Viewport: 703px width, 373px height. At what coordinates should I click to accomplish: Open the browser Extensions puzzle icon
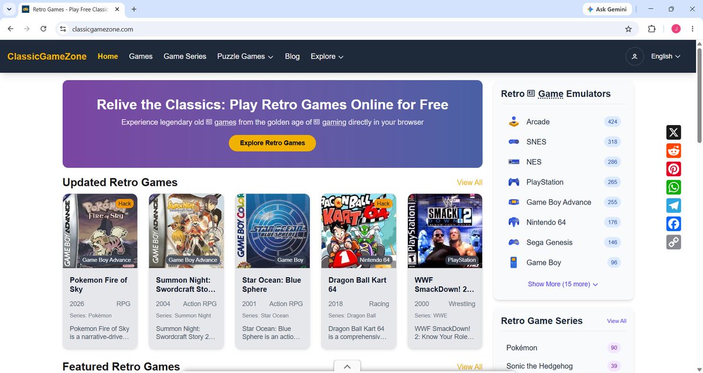tap(651, 29)
